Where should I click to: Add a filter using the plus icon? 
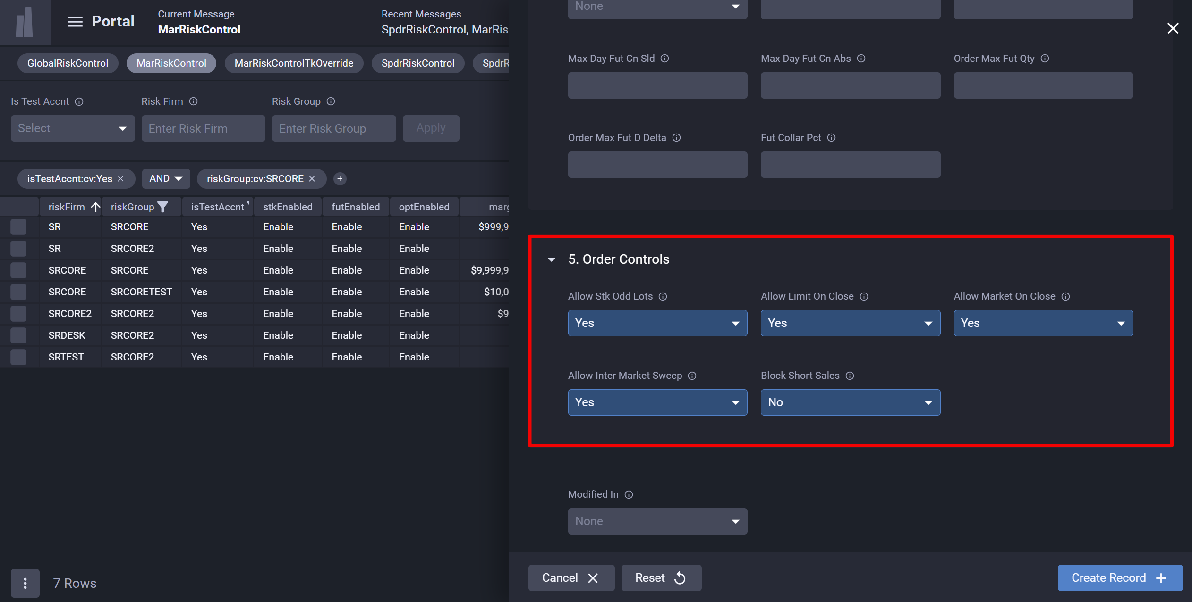340,179
